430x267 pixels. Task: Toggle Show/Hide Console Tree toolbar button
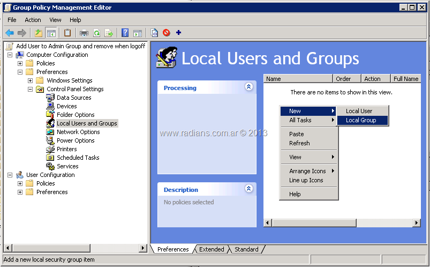pos(51,33)
